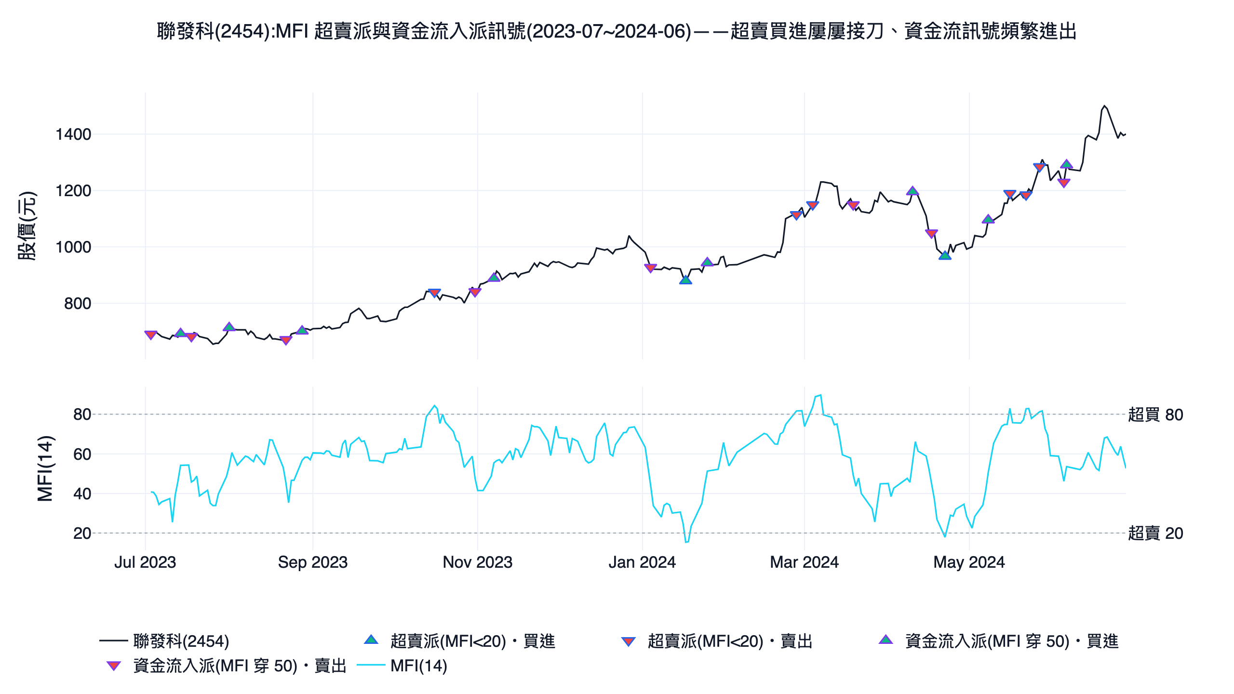Click the buy triangle in mid-July 2023 near 695
Image resolution: width=1234 pixels, height=694 pixels.
180,333
